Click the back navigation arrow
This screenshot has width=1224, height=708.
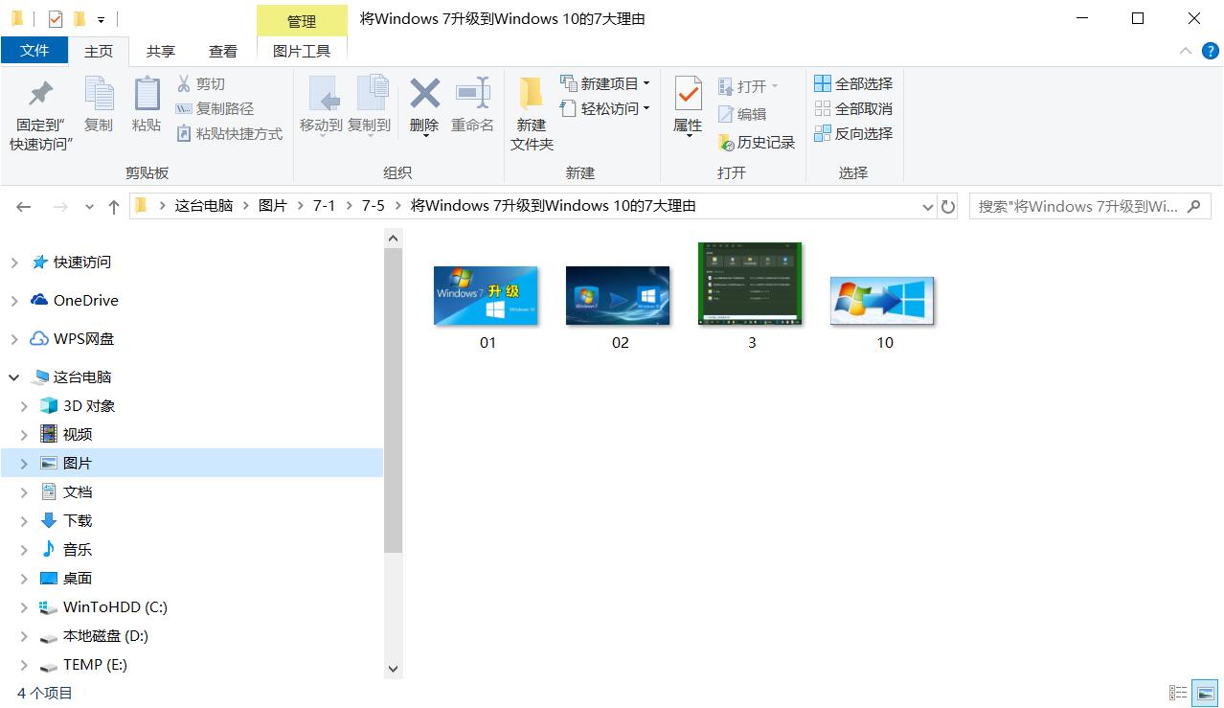click(x=23, y=205)
